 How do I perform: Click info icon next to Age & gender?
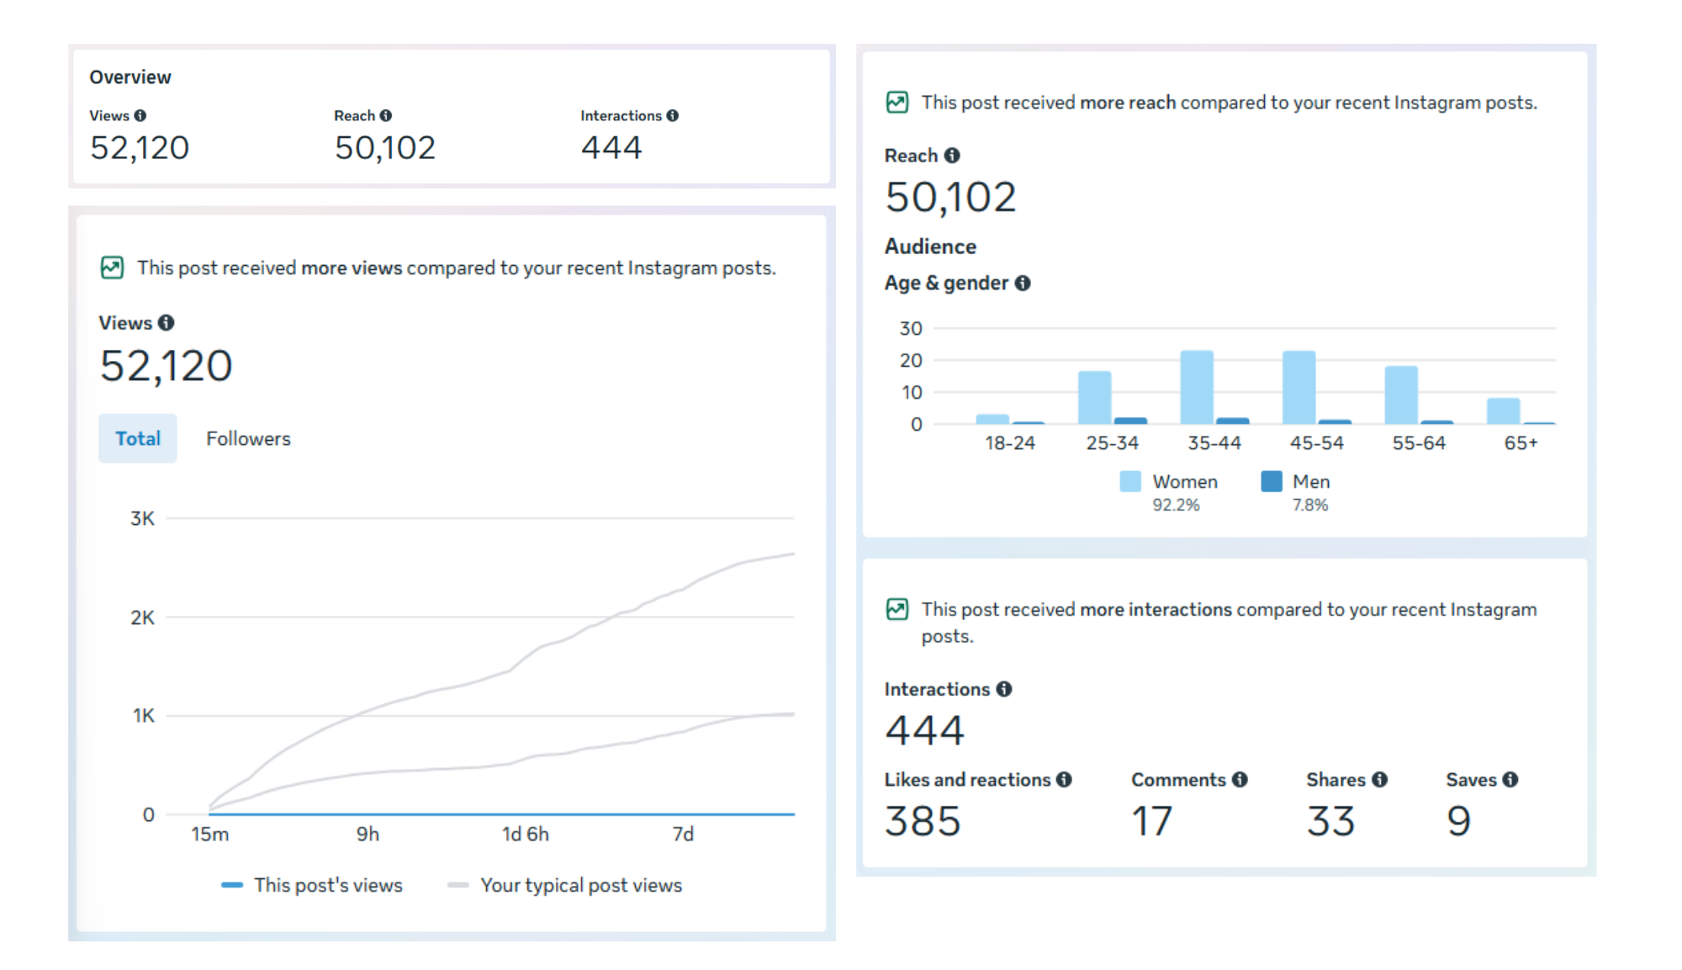pos(1023,283)
